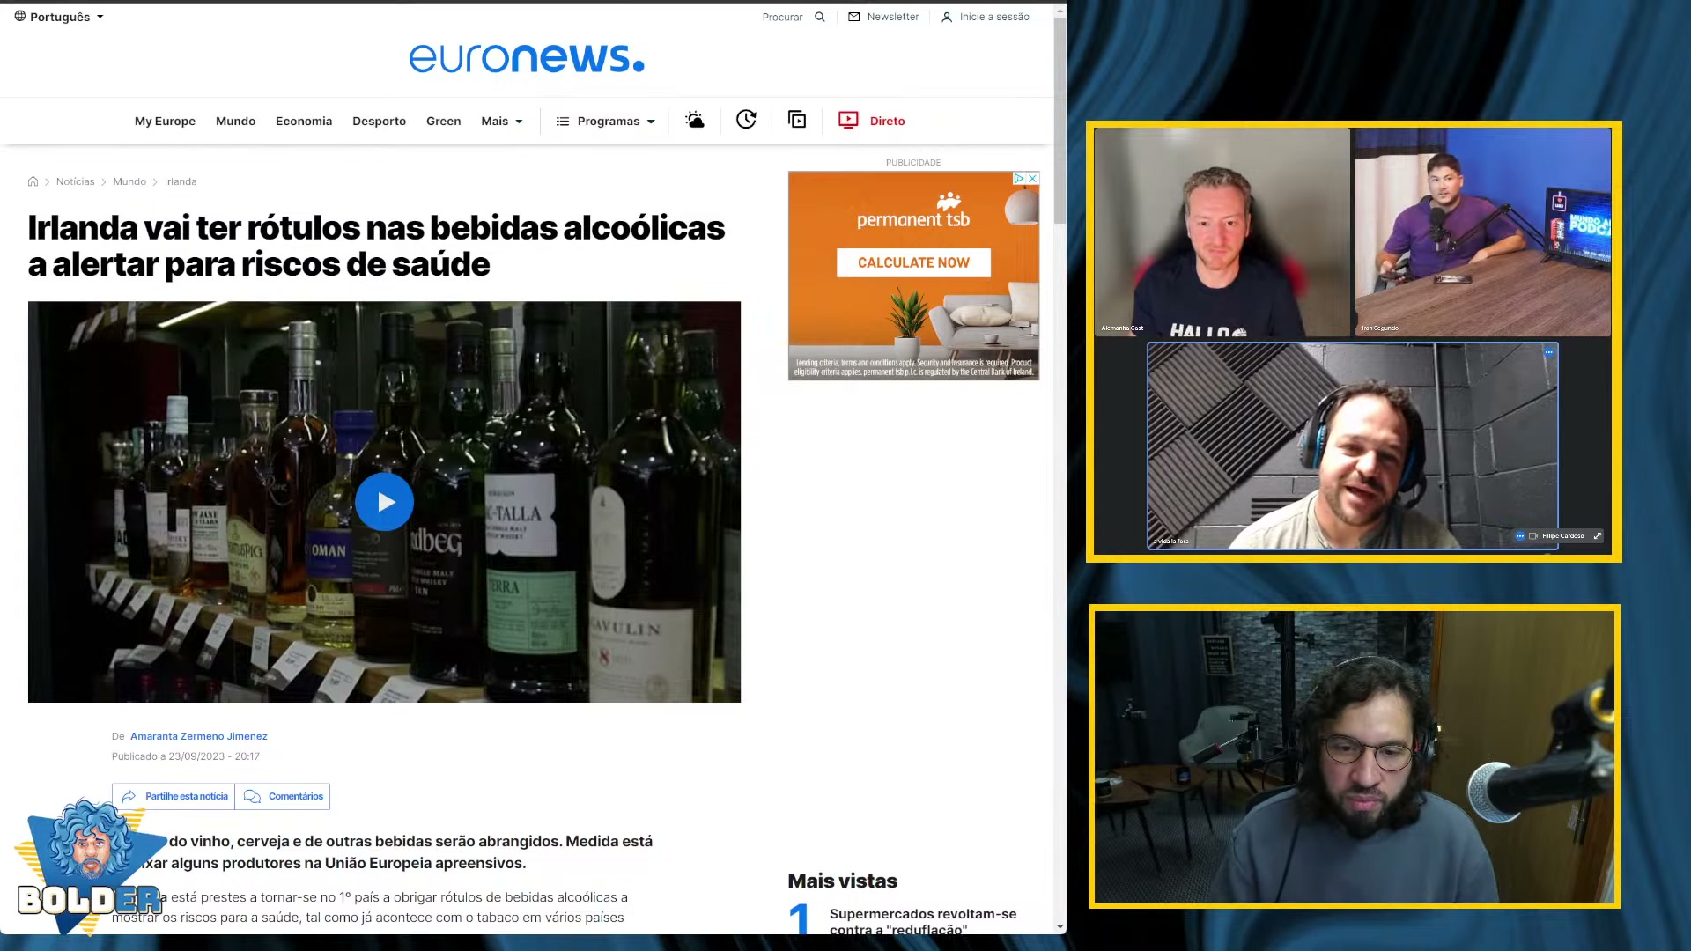Image resolution: width=1691 pixels, height=951 pixels.
Task: Click the article headline about Irlanda
Action: coord(376,246)
